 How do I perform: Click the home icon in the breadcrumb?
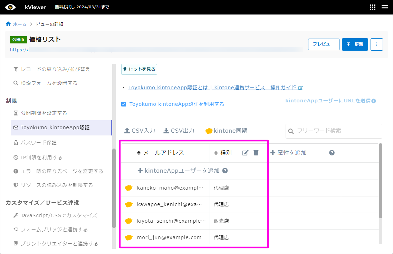tap(8, 24)
